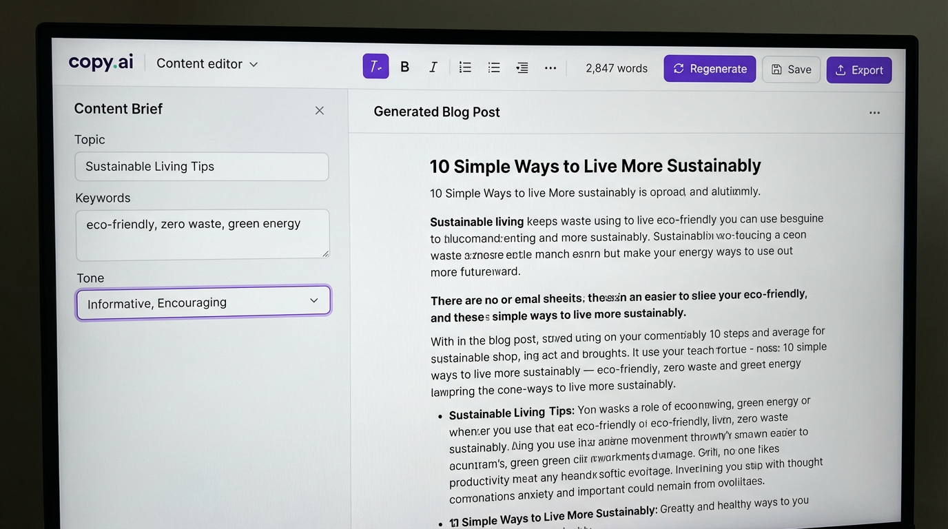Click the Regenerate button
This screenshot has width=948, height=529.
click(710, 69)
